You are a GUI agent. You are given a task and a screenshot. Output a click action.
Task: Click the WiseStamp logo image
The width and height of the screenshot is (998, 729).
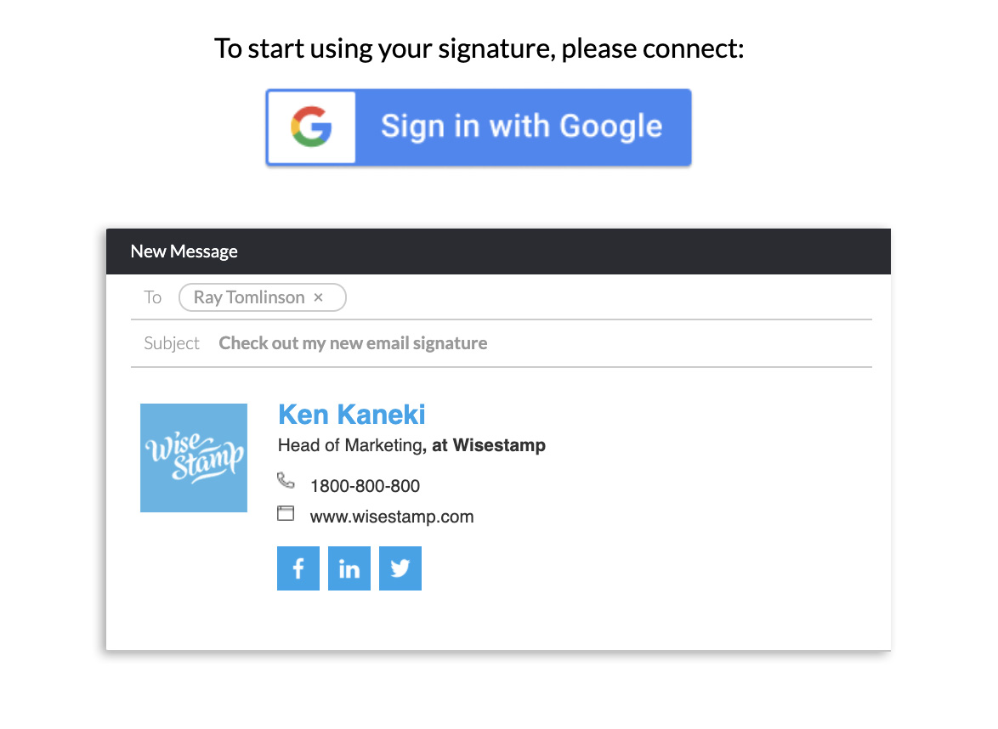click(x=194, y=457)
